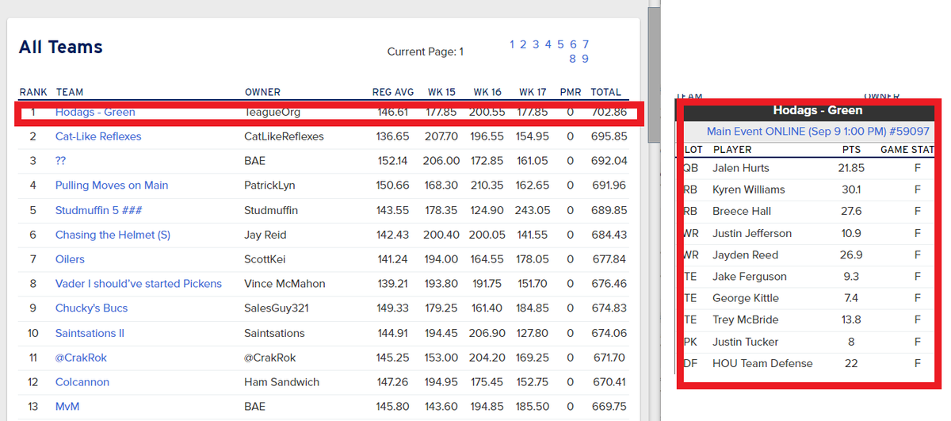951x421 pixels.
Task: Open the MvM team link
Action: 67,407
